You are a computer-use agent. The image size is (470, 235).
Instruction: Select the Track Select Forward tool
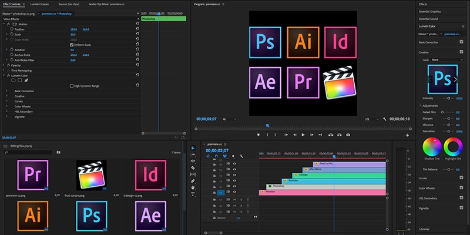click(193, 155)
